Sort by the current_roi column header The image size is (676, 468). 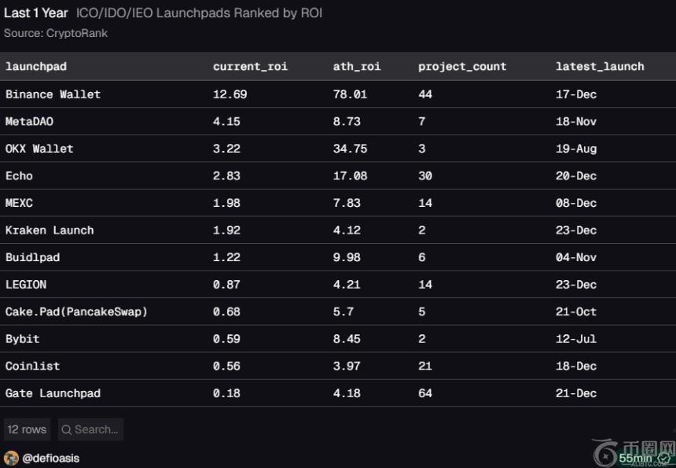[x=250, y=66]
